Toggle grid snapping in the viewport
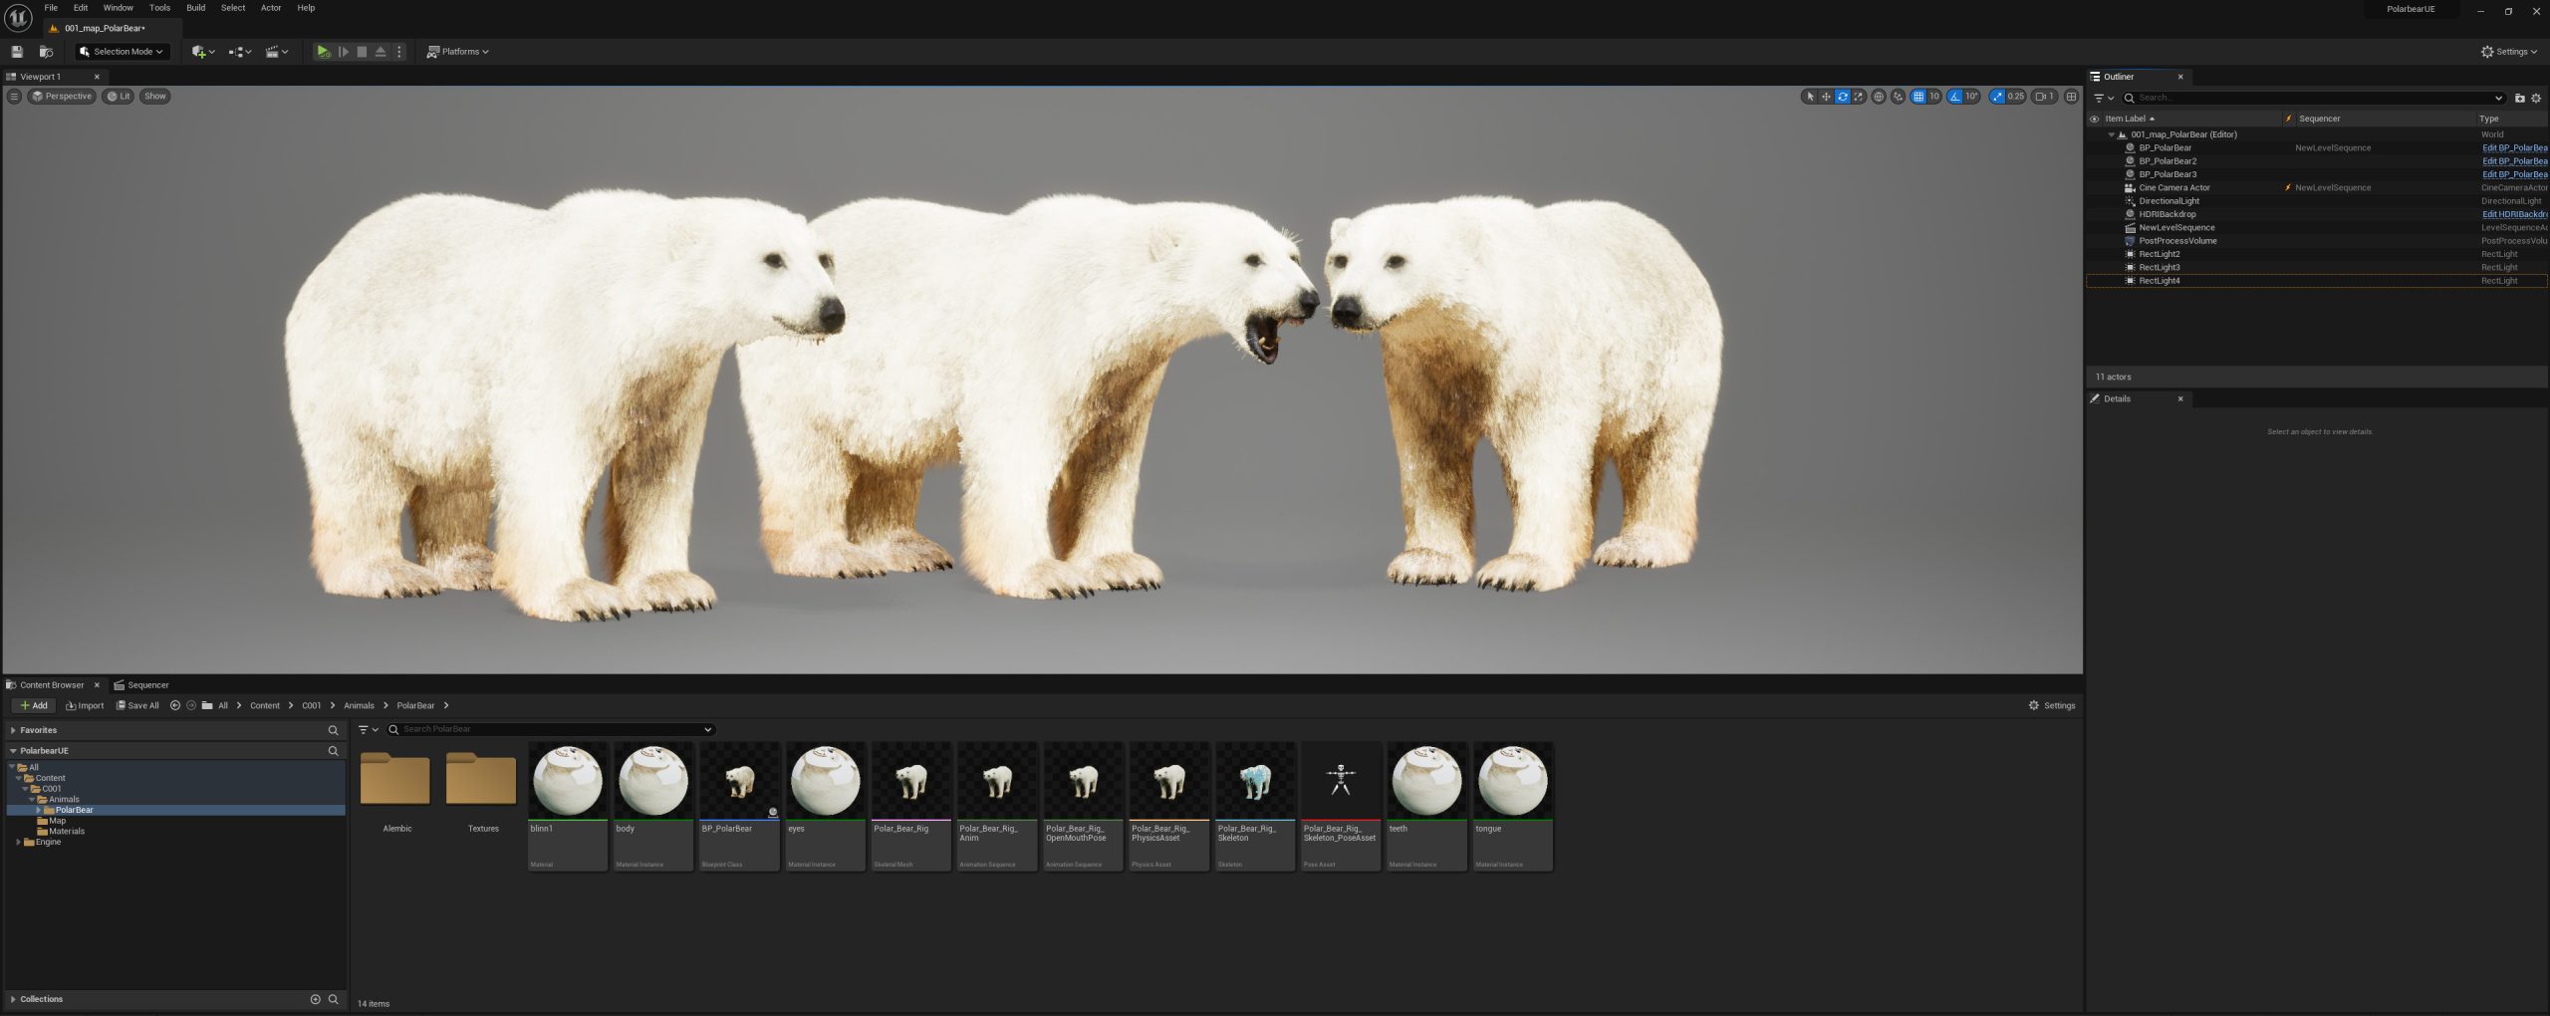 [1918, 97]
